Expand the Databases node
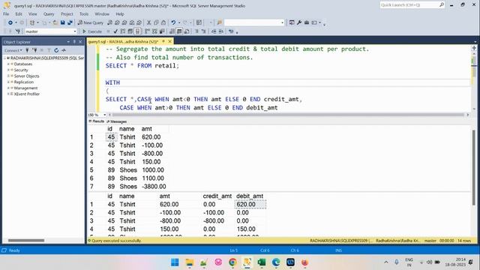This screenshot has height=270, width=480. click(8, 64)
